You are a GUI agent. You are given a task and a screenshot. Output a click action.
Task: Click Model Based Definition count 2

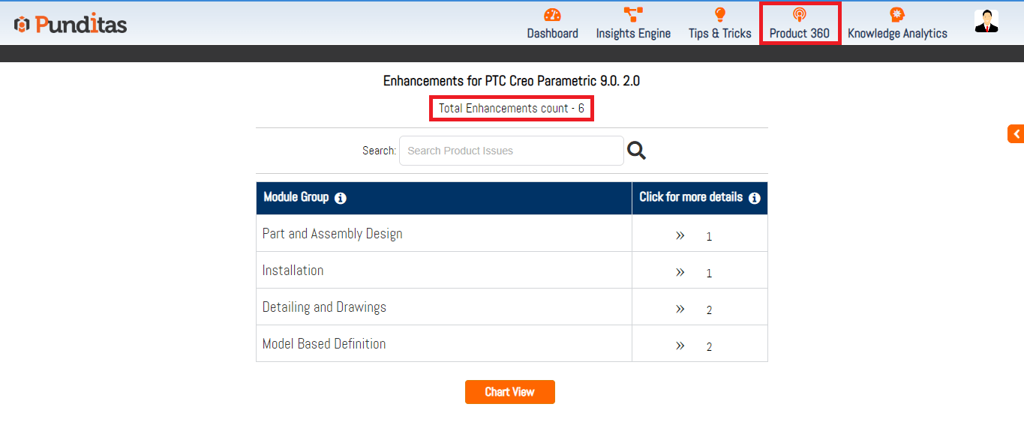coord(709,347)
